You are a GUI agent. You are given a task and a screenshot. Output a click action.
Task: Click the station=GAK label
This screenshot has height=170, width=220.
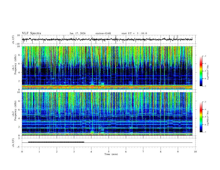point(103,33)
